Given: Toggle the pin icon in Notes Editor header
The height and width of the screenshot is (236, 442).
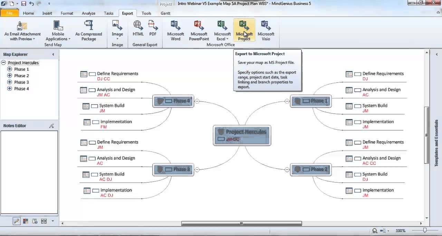Looking at the screenshot, I should point(51,126).
